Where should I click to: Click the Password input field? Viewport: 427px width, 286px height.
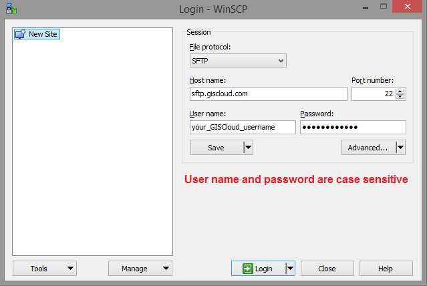point(353,127)
